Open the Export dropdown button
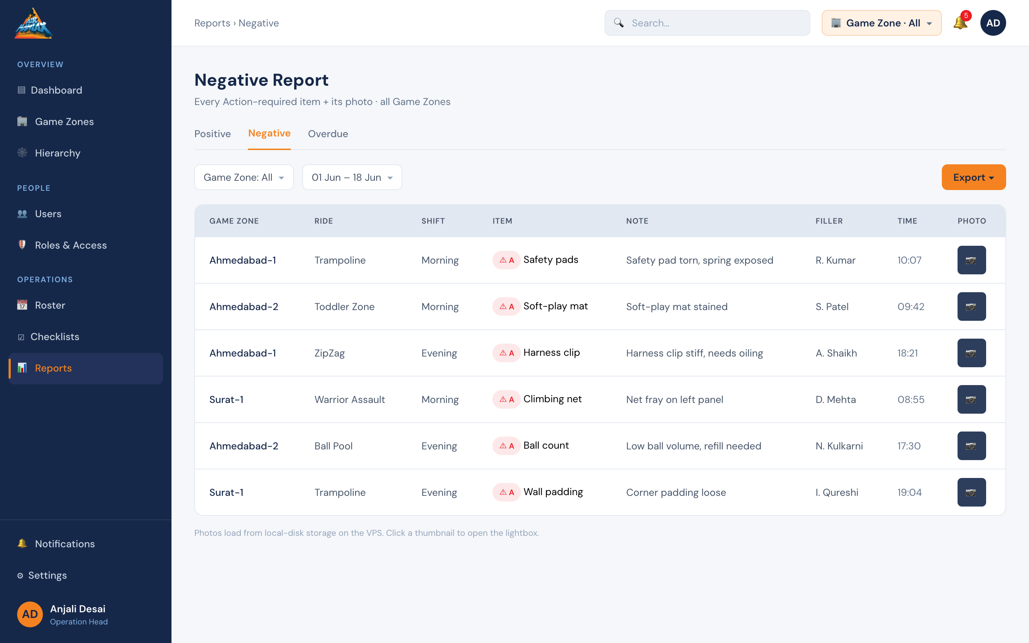Screen dimensions: 1029x643 [x=973, y=177]
